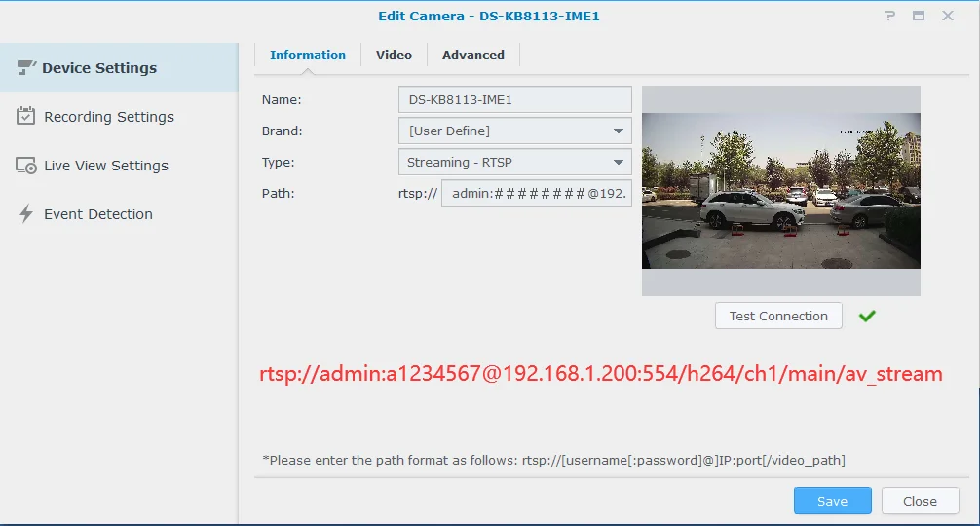Click the Brand: label

tap(282, 131)
